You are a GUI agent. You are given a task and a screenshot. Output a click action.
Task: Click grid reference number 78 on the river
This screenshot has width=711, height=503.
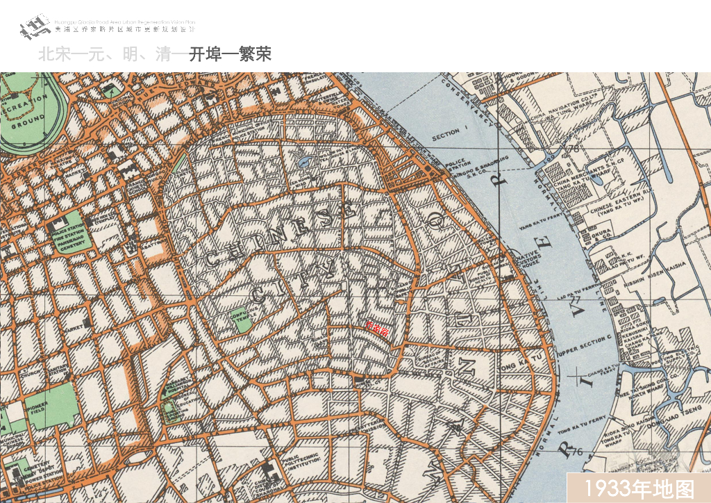576,147
